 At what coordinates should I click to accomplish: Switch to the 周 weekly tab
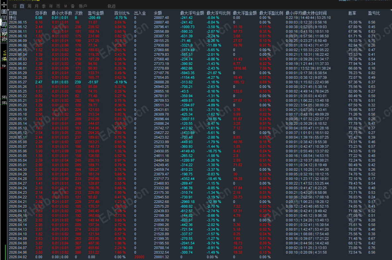pyautogui.click(x=29, y=6)
